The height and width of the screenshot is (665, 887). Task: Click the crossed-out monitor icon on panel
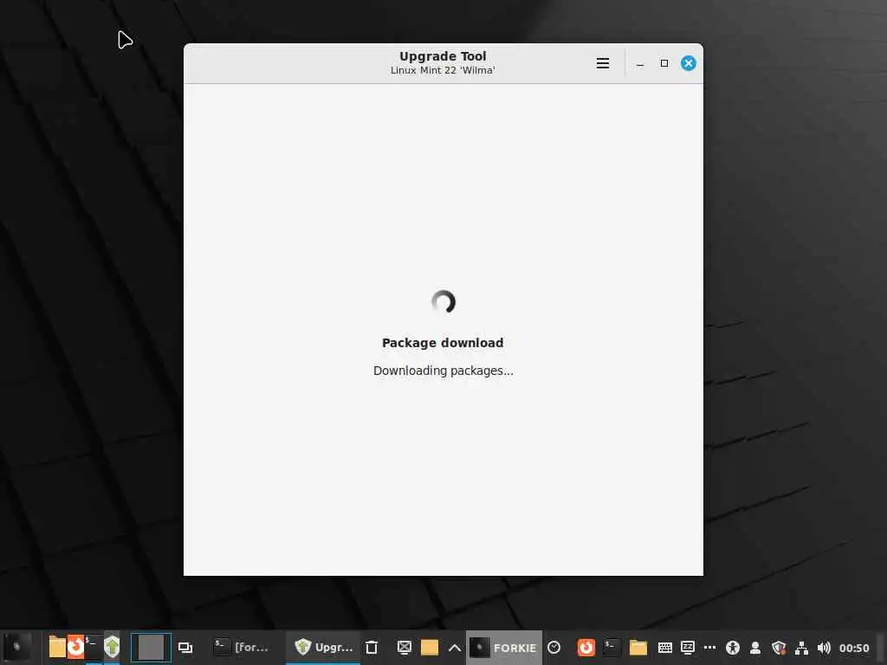coord(404,648)
